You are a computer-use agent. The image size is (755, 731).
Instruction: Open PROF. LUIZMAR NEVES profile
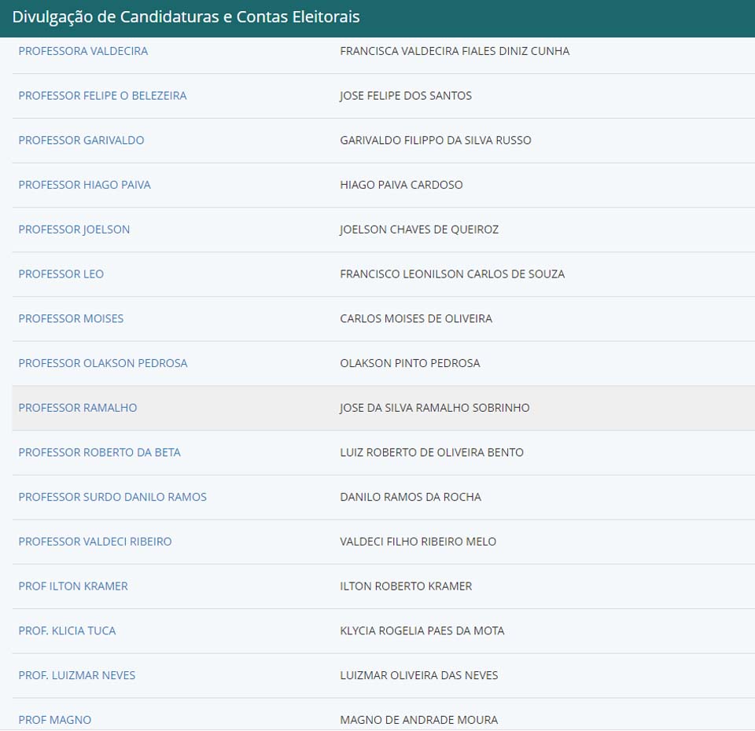(76, 675)
